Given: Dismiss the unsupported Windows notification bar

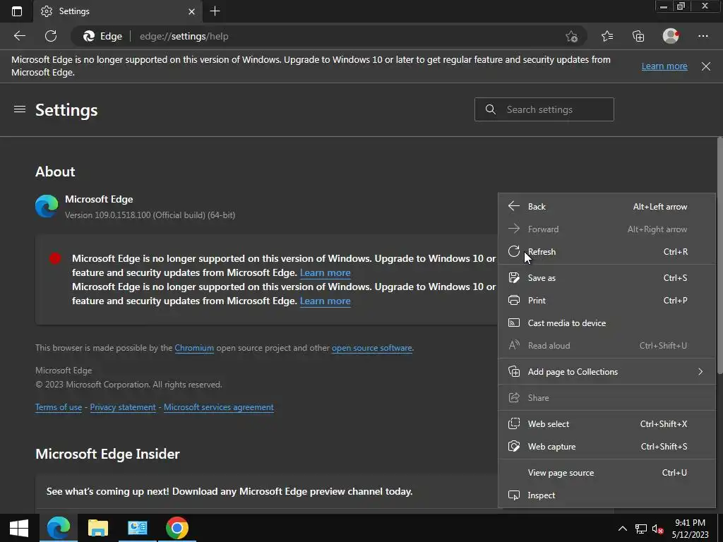Looking at the screenshot, I should (x=705, y=66).
